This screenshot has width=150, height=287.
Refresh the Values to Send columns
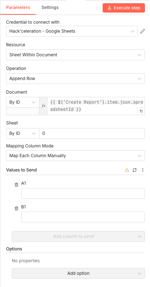coord(135,170)
